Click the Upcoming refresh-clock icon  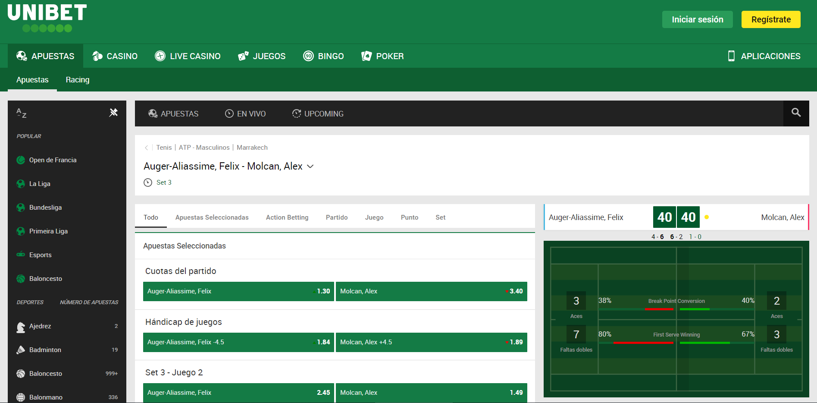[297, 113]
